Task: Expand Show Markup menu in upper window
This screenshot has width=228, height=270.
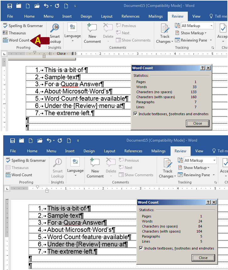Action: click(x=191, y=33)
